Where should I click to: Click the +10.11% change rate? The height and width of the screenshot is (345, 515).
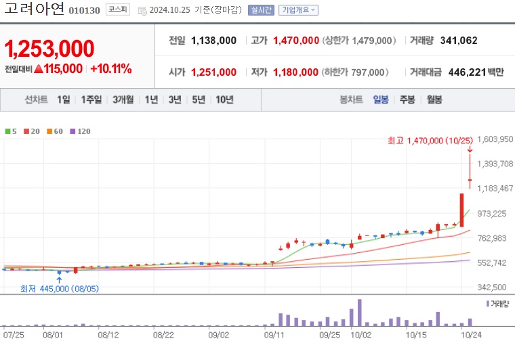111,68
